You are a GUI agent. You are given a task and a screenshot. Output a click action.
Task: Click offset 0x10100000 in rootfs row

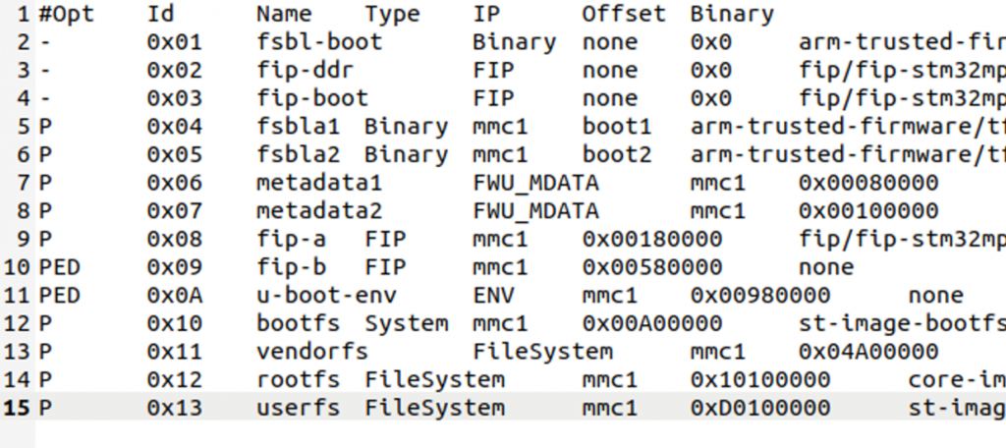click(760, 380)
